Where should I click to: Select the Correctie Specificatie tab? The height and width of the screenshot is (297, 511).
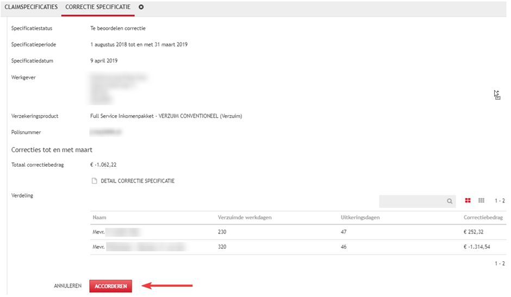[x=97, y=7]
